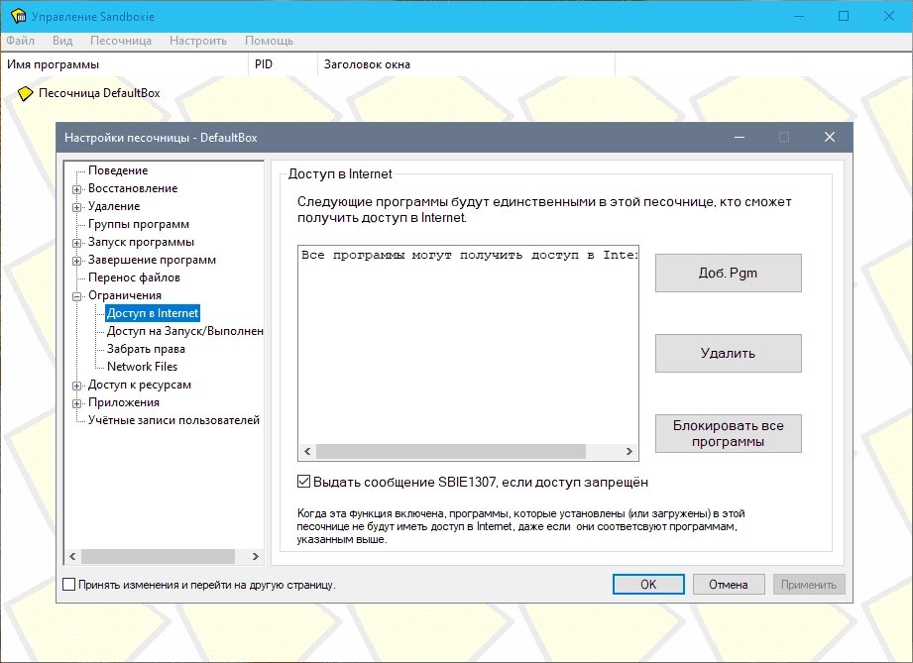The height and width of the screenshot is (663, 913).
Task: Select Запуск программы tree item
Action: (x=141, y=242)
